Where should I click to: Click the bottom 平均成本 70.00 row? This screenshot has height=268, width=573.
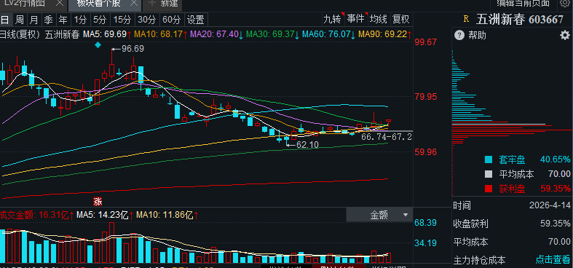pyautogui.click(x=512, y=242)
